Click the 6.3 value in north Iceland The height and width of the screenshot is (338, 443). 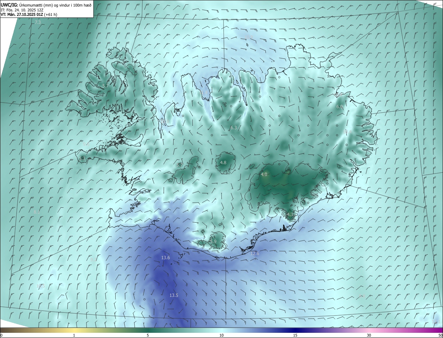[x=234, y=128]
